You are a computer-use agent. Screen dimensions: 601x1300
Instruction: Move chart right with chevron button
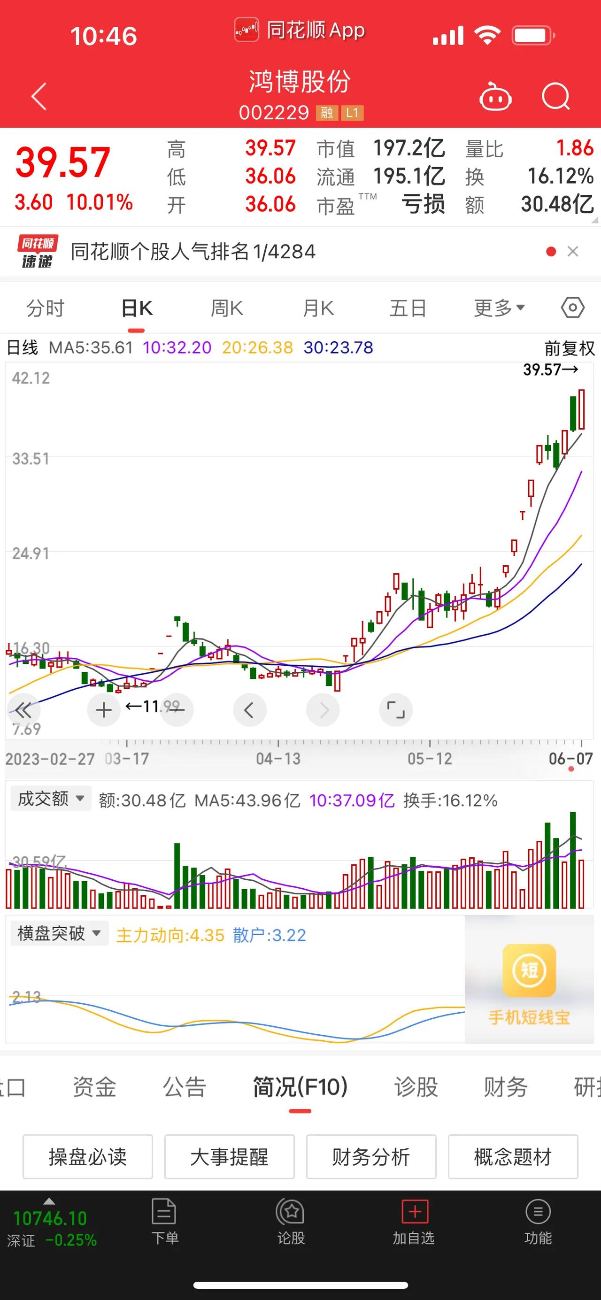coord(323,710)
